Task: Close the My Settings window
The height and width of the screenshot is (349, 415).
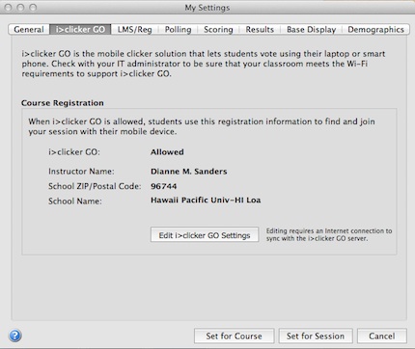Action: pos(8,7)
